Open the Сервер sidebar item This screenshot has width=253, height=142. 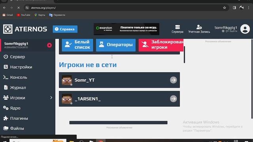point(28,57)
